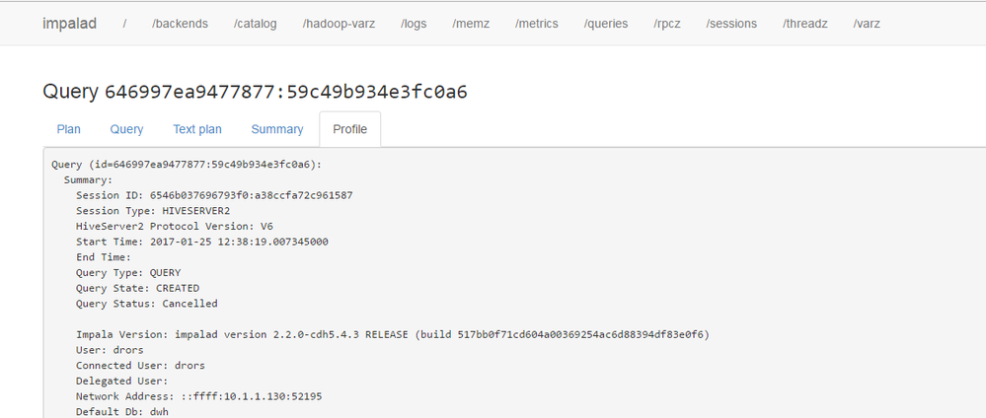This screenshot has width=986, height=418.
Task: Open the root "/" navigation link
Action: tap(124, 24)
